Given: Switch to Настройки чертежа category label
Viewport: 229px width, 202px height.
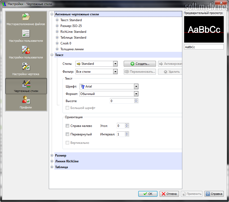Looking at the screenshot, I should pyautogui.click(x=26, y=74).
